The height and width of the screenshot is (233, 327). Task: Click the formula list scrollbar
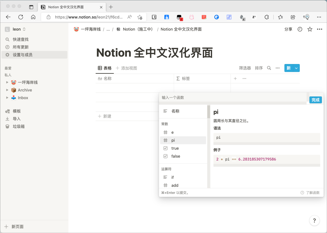209,112
